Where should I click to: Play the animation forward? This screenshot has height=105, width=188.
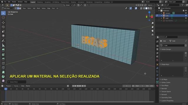coord(80,86)
